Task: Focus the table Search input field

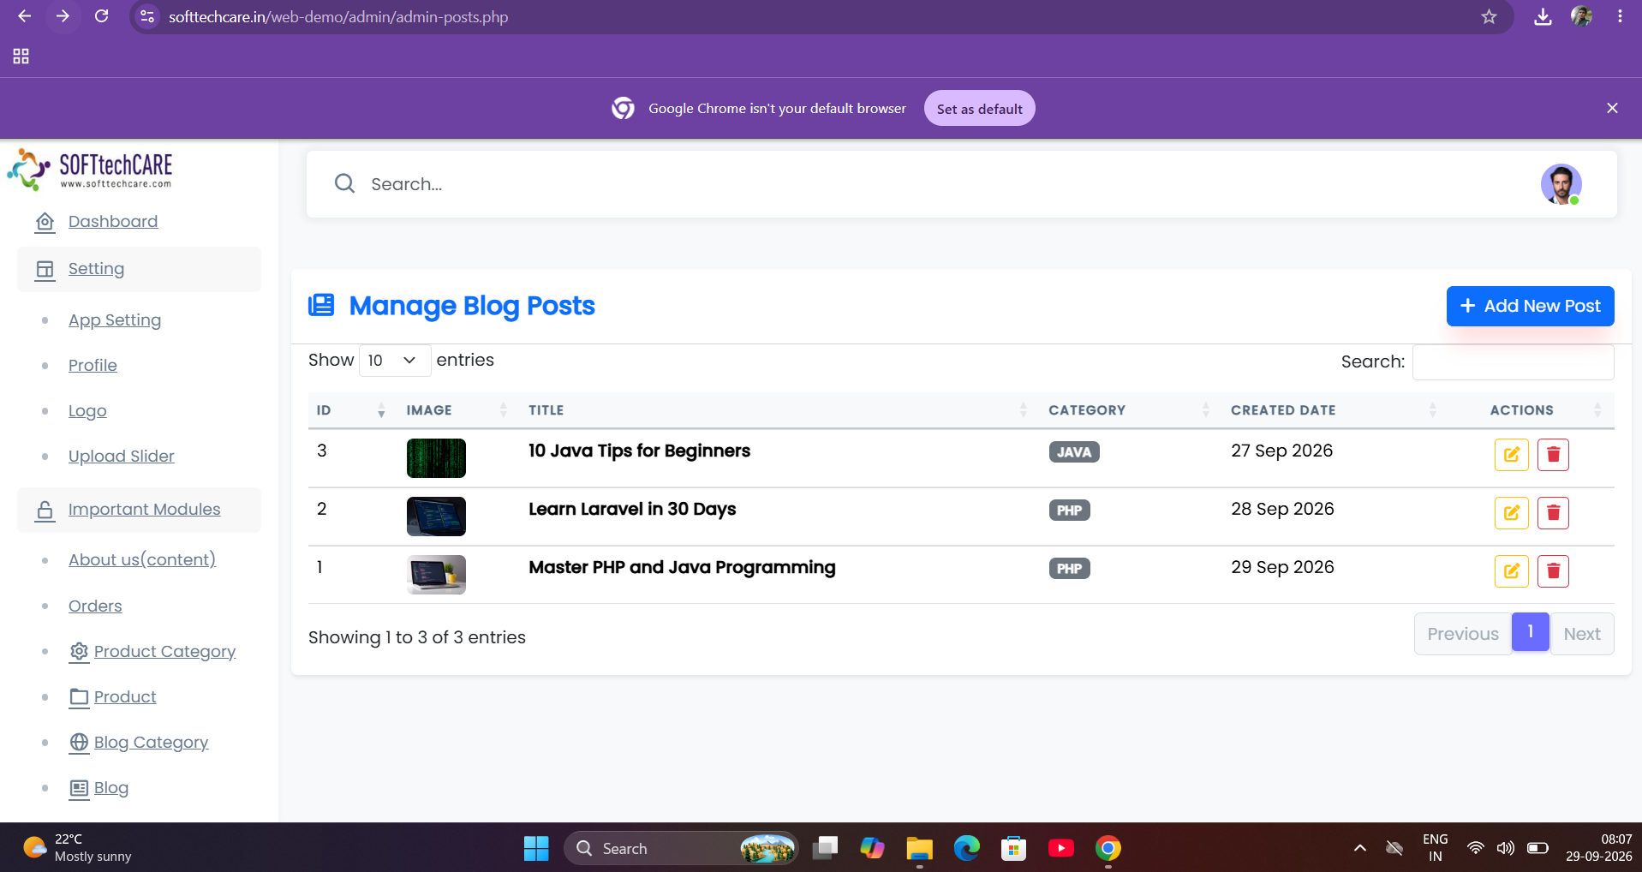Action: point(1513,361)
